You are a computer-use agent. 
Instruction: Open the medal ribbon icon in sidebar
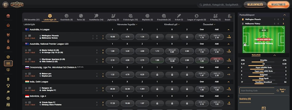[x=8, y=79]
